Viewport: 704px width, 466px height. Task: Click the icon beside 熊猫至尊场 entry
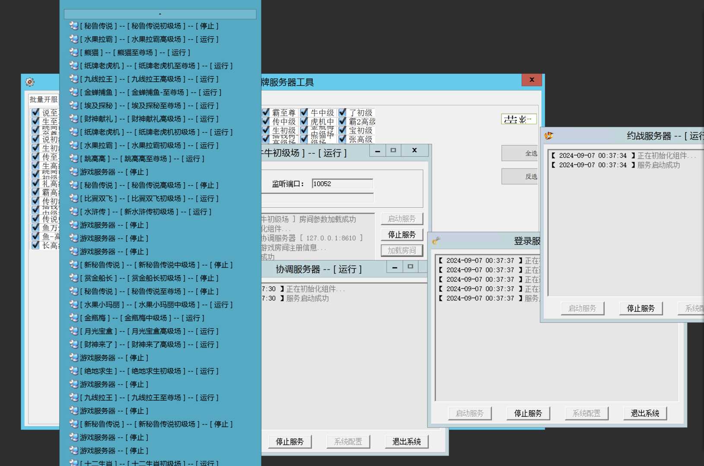tap(74, 52)
